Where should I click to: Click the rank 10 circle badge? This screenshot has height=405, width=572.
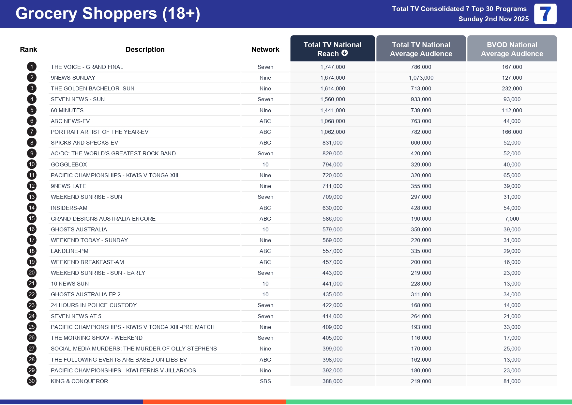(32, 164)
